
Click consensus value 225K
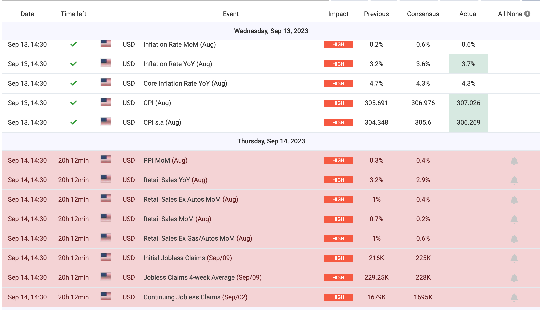[x=423, y=258]
